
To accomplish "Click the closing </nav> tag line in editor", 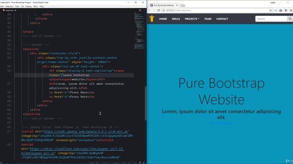I will [28, 32].
